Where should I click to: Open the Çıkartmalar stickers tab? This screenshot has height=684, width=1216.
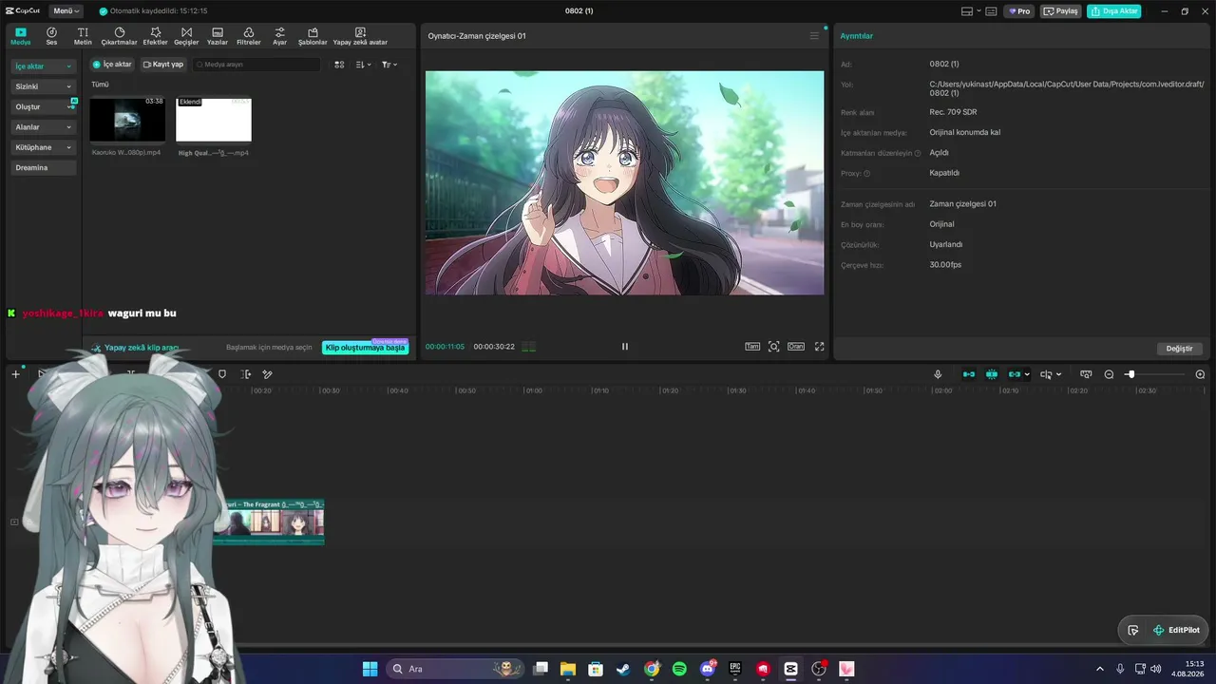120,36
